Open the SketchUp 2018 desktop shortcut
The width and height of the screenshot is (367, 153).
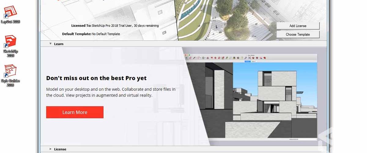11,46
